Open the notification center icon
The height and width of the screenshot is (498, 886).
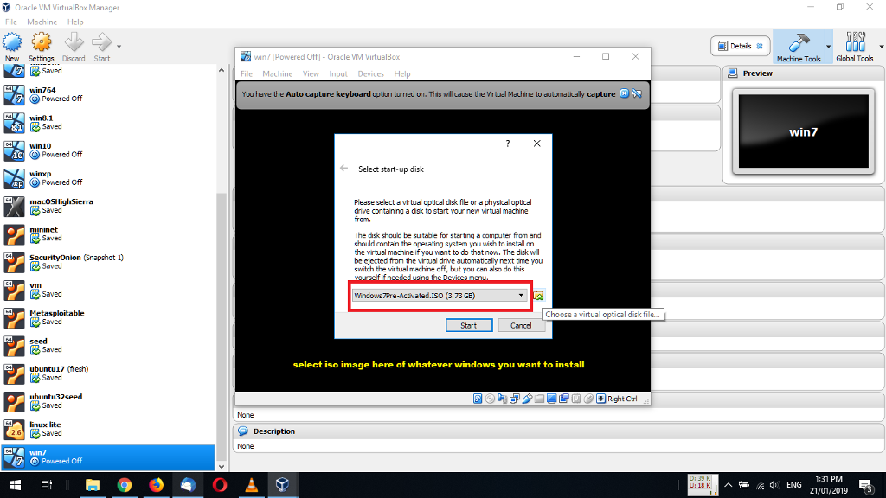[865, 485]
